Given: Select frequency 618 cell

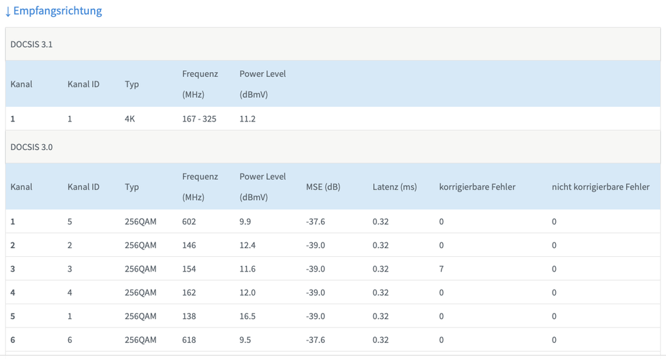Looking at the screenshot, I should click(x=189, y=340).
